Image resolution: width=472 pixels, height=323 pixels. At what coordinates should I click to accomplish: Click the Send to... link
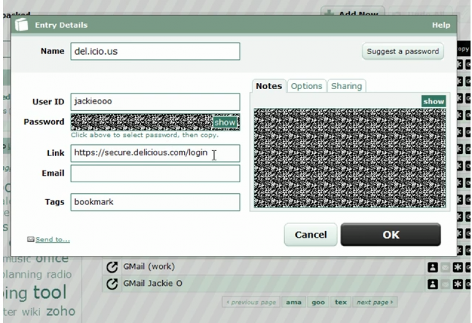coord(53,239)
